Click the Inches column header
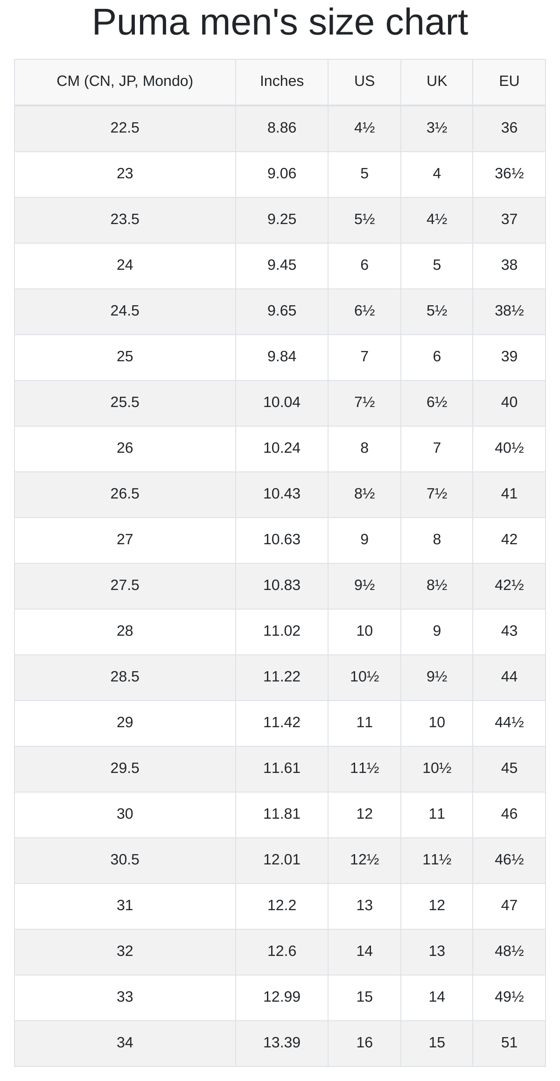The image size is (560, 1081). click(282, 82)
